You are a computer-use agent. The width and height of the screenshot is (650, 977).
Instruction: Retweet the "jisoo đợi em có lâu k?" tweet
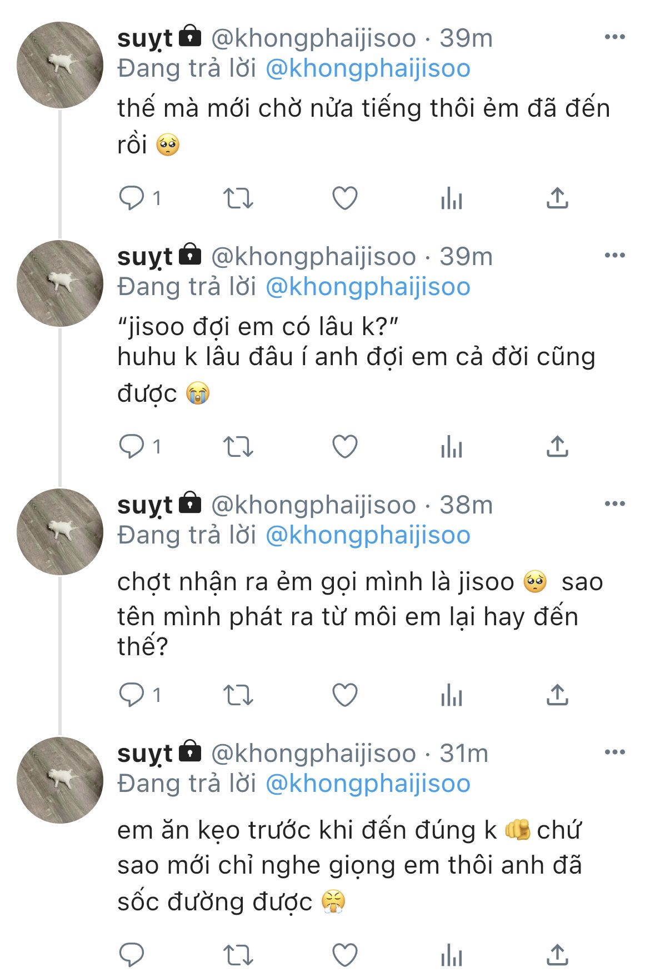[x=238, y=447]
